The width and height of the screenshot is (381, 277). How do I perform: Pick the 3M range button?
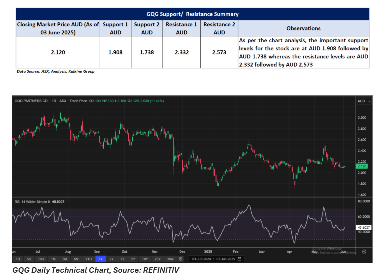coord(65,259)
